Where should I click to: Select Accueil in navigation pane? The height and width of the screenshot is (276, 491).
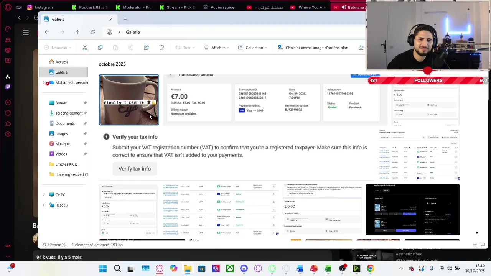click(63, 62)
